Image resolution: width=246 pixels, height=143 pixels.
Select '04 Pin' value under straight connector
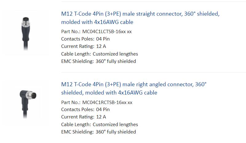click(103, 39)
